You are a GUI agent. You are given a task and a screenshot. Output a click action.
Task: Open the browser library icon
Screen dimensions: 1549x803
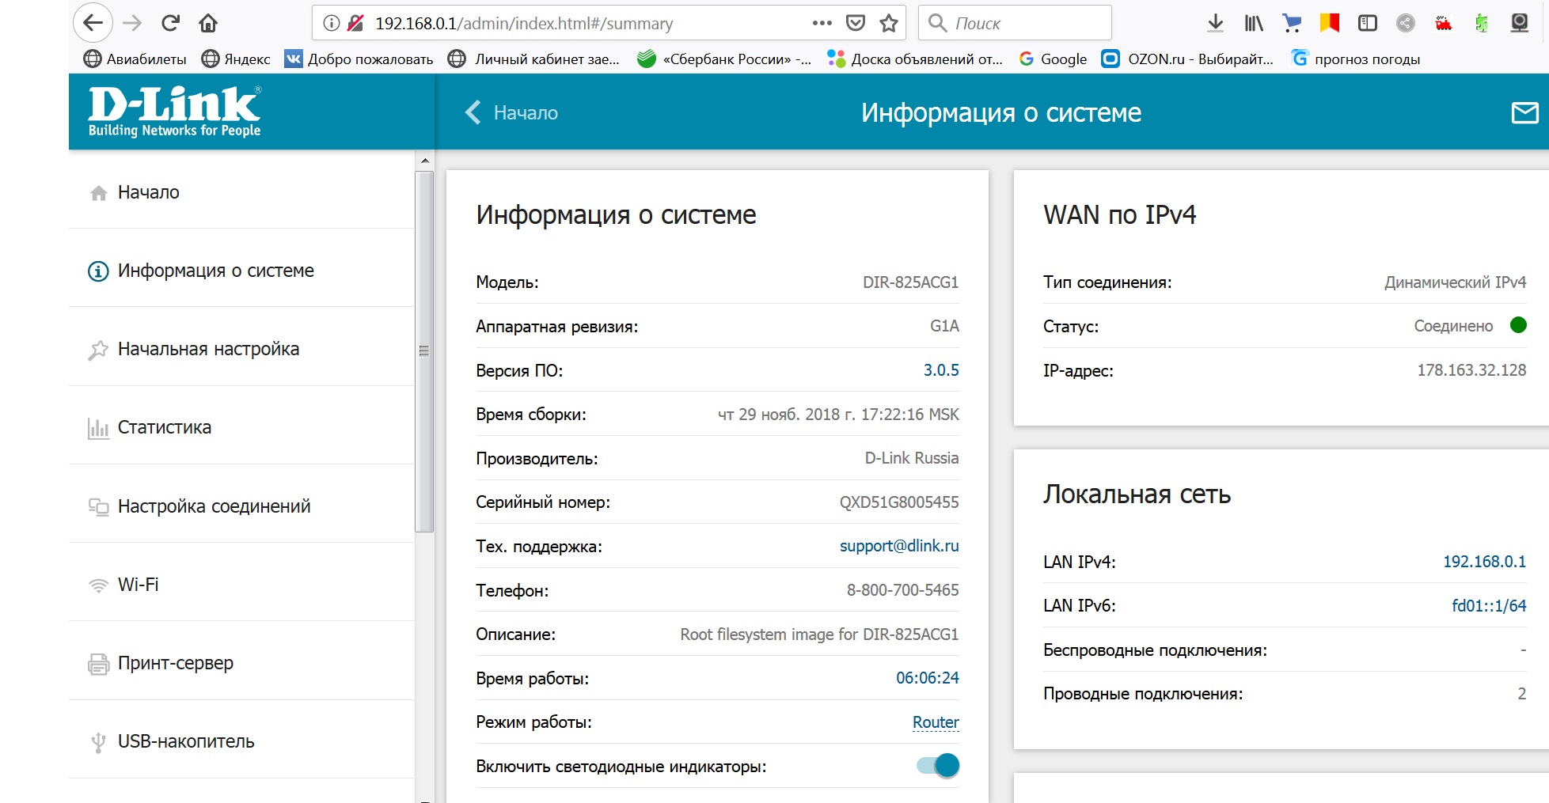pos(1254,23)
